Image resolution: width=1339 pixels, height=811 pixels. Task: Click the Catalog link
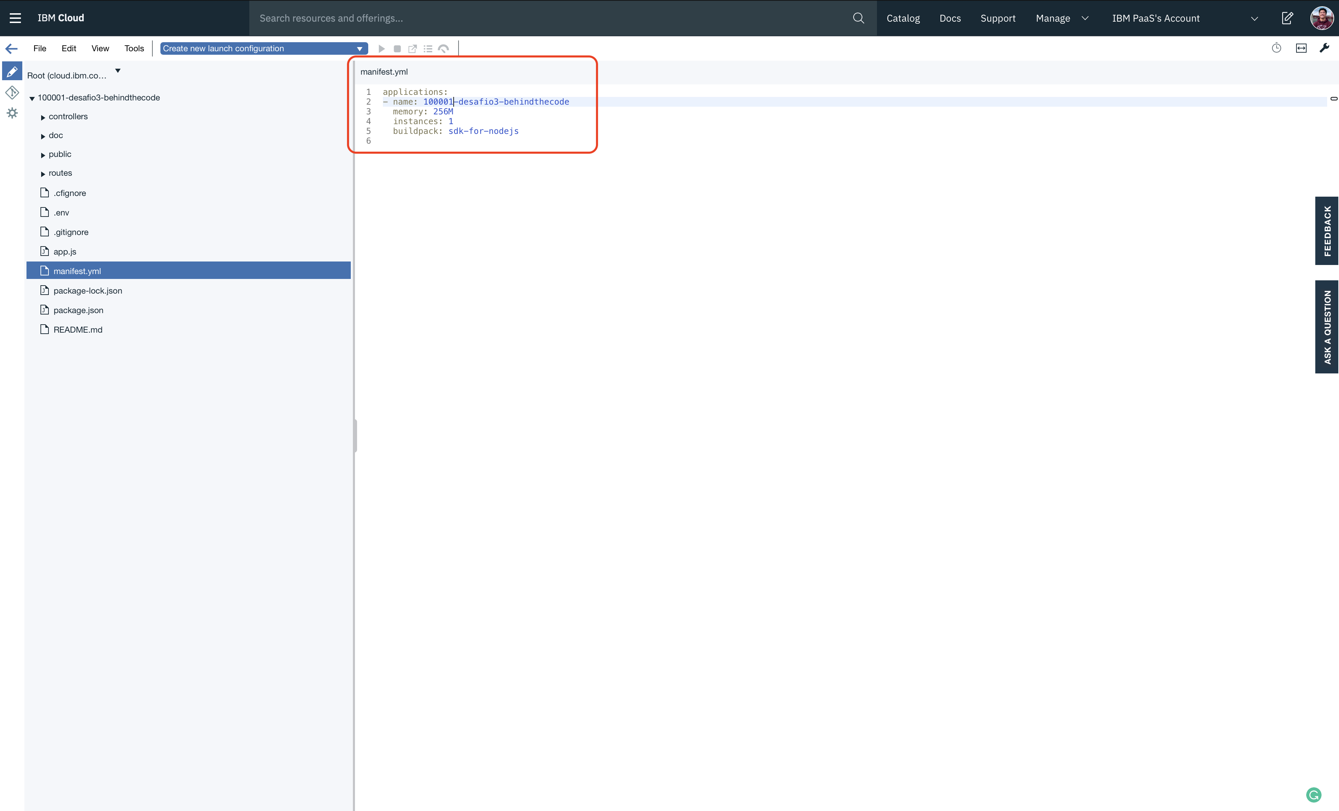pos(903,18)
